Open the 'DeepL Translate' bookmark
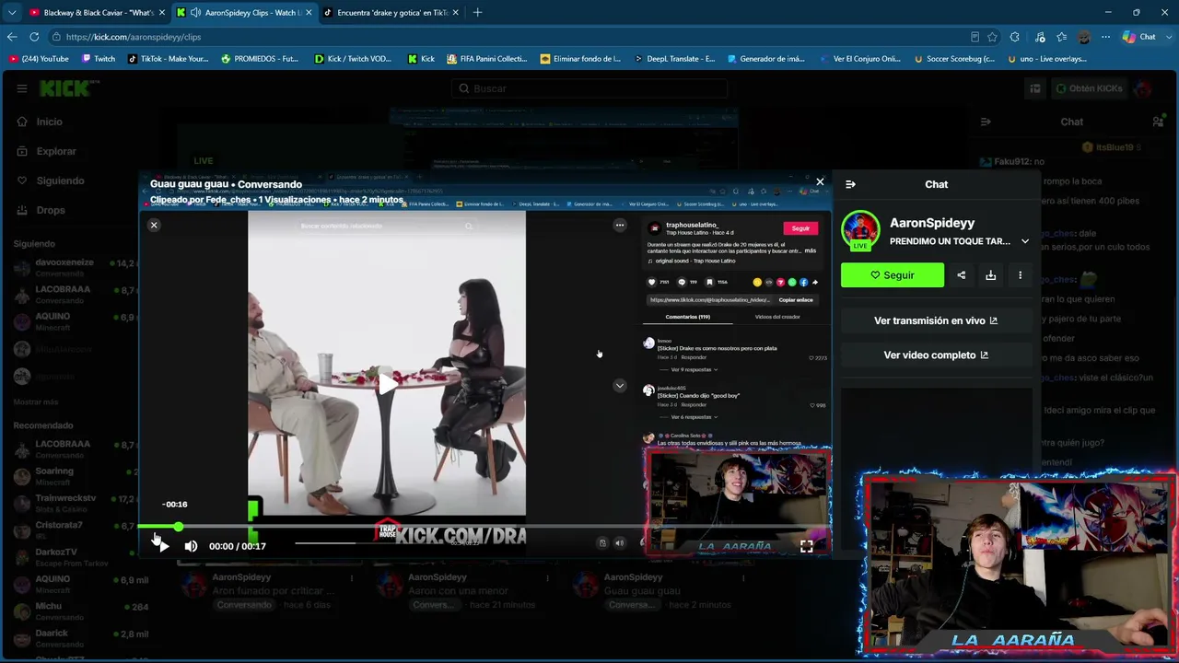This screenshot has height=663, width=1179. click(675, 59)
